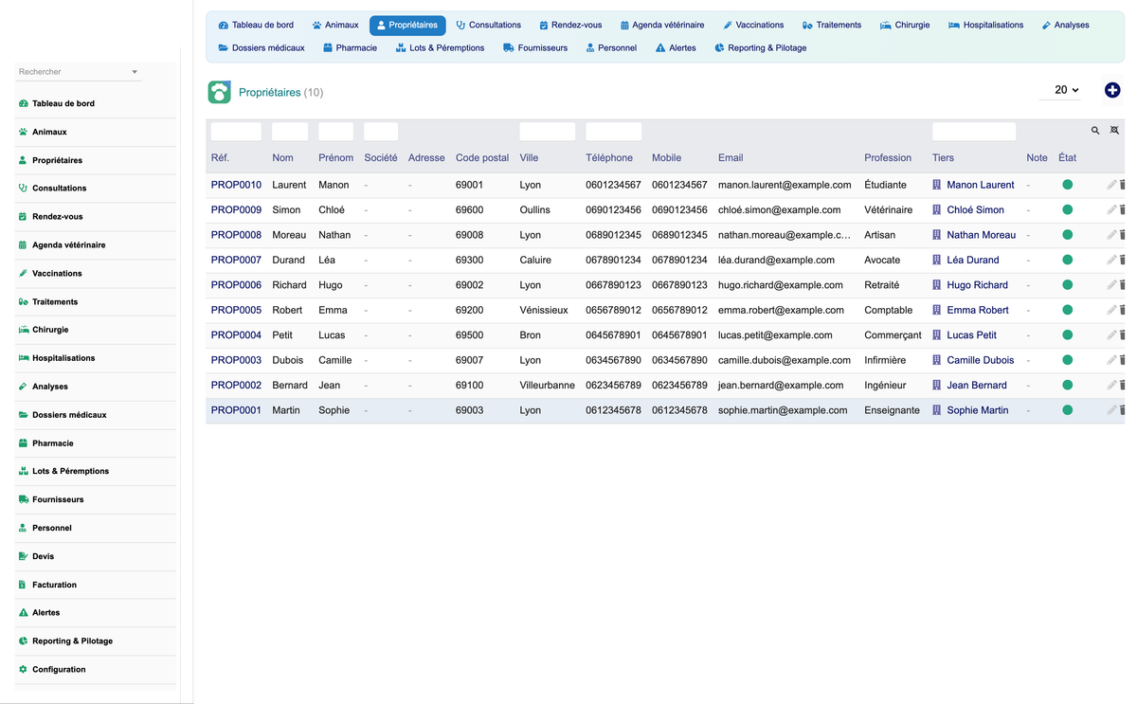Click delete trash icon for PROP0003 row
Image resolution: width=1137 pixels, height=704 pixels.
coord(1123,360)
